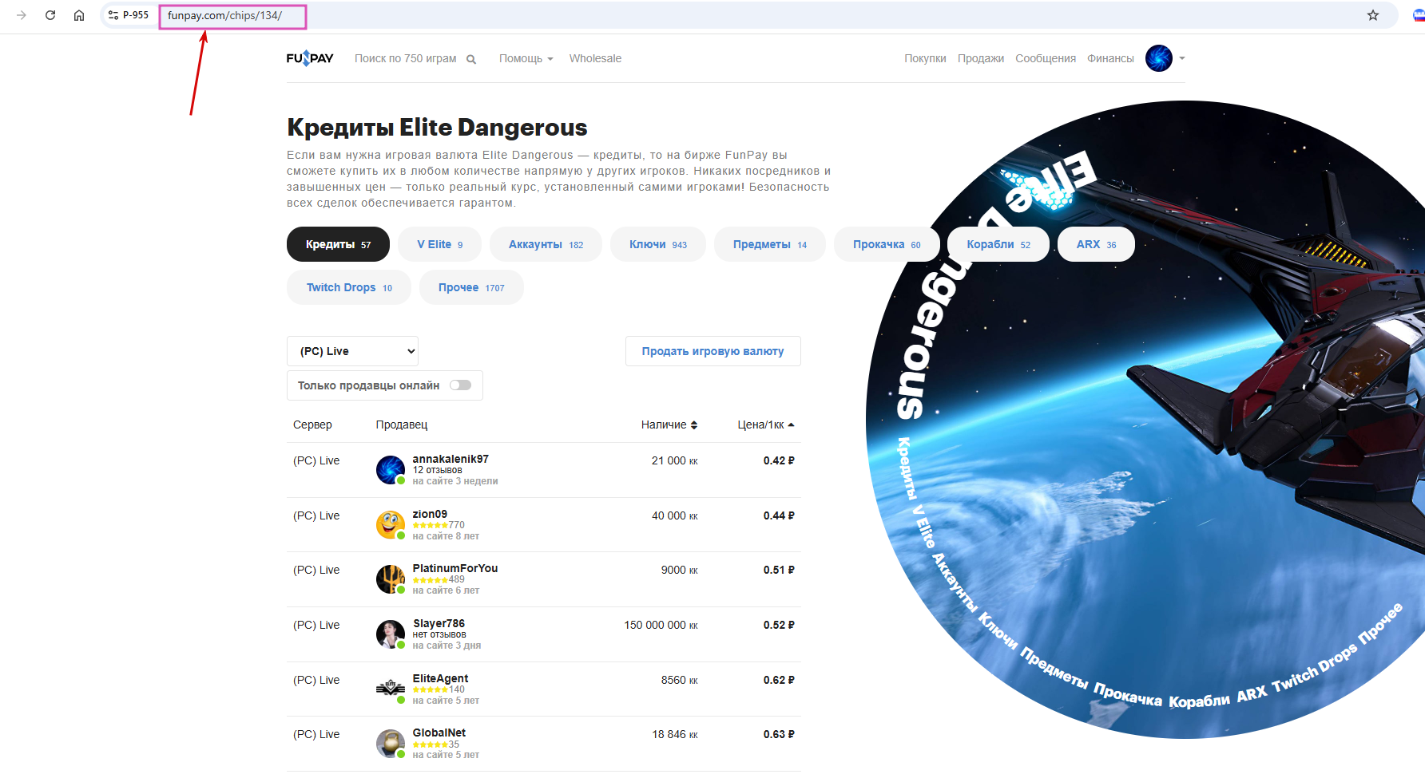Screen dimensions: 1425x778
Task: Open seller zion09 name link
Action: click(x=430, y=514)
